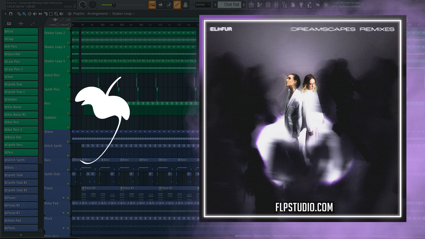
Task: Open the Playlist view icon
Action: [251, 5]
